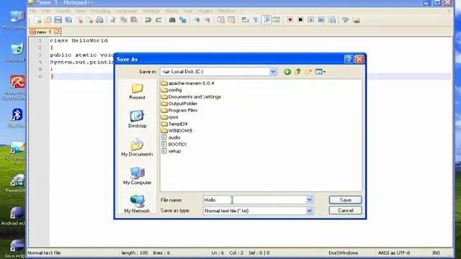This screenshot has height=259, width=461.
Task: Click the Bluetooth desktop shortcut icon
Action: coord(17,117)
